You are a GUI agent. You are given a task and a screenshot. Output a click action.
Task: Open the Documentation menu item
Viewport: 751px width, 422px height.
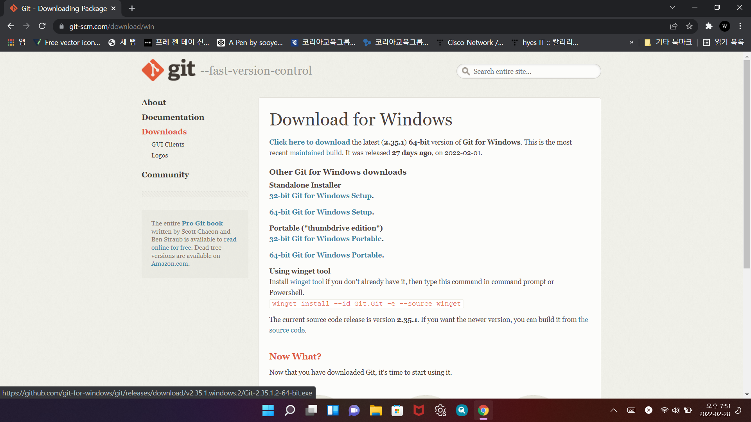[173, 117]
